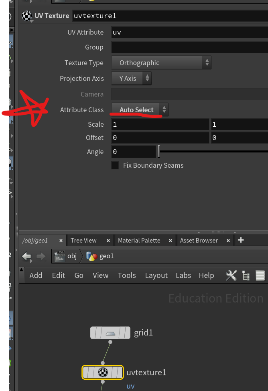Click the grid1 node output connector

pyautogui.click(x=110, y=342)
